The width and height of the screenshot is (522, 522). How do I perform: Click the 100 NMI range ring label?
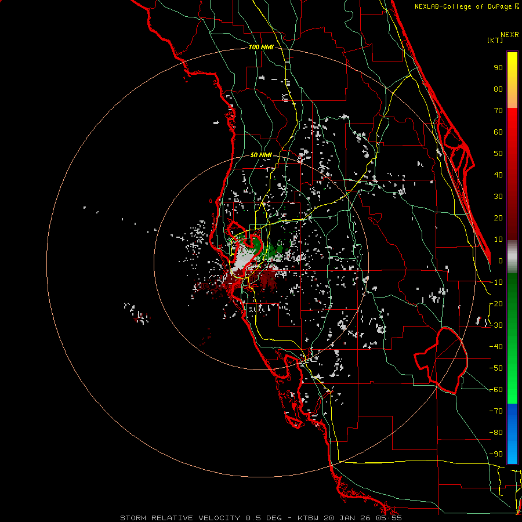[x=261, y=47]
